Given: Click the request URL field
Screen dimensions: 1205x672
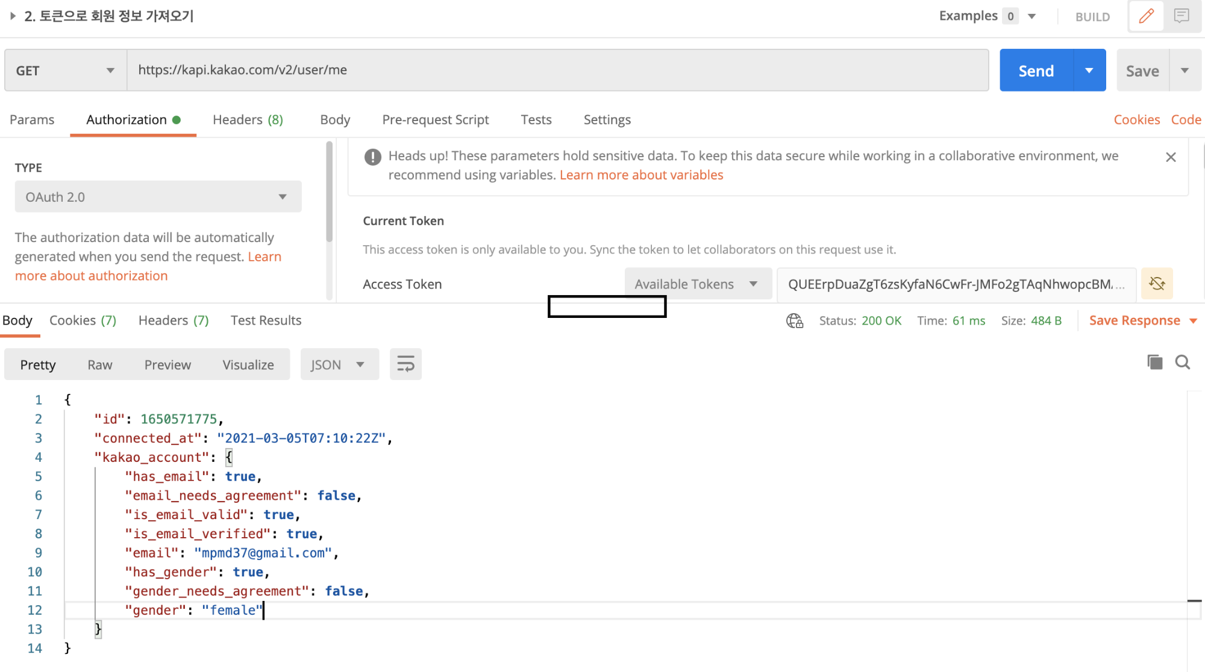Looking at the screenshot, I should [557, 70].
